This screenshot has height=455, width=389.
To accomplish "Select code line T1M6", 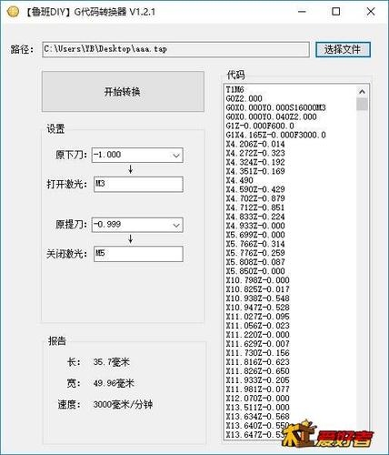I will click(234, 89).
